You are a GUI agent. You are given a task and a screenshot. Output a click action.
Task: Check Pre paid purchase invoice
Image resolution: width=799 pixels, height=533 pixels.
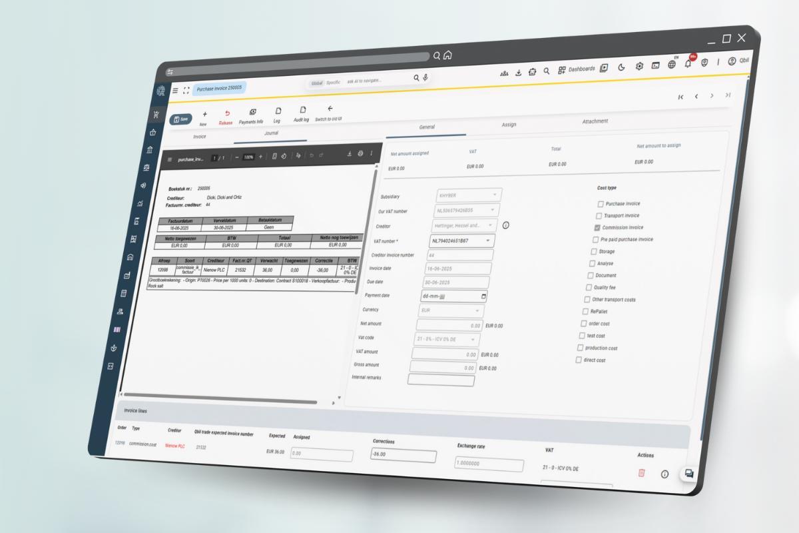tap(595, 240)
